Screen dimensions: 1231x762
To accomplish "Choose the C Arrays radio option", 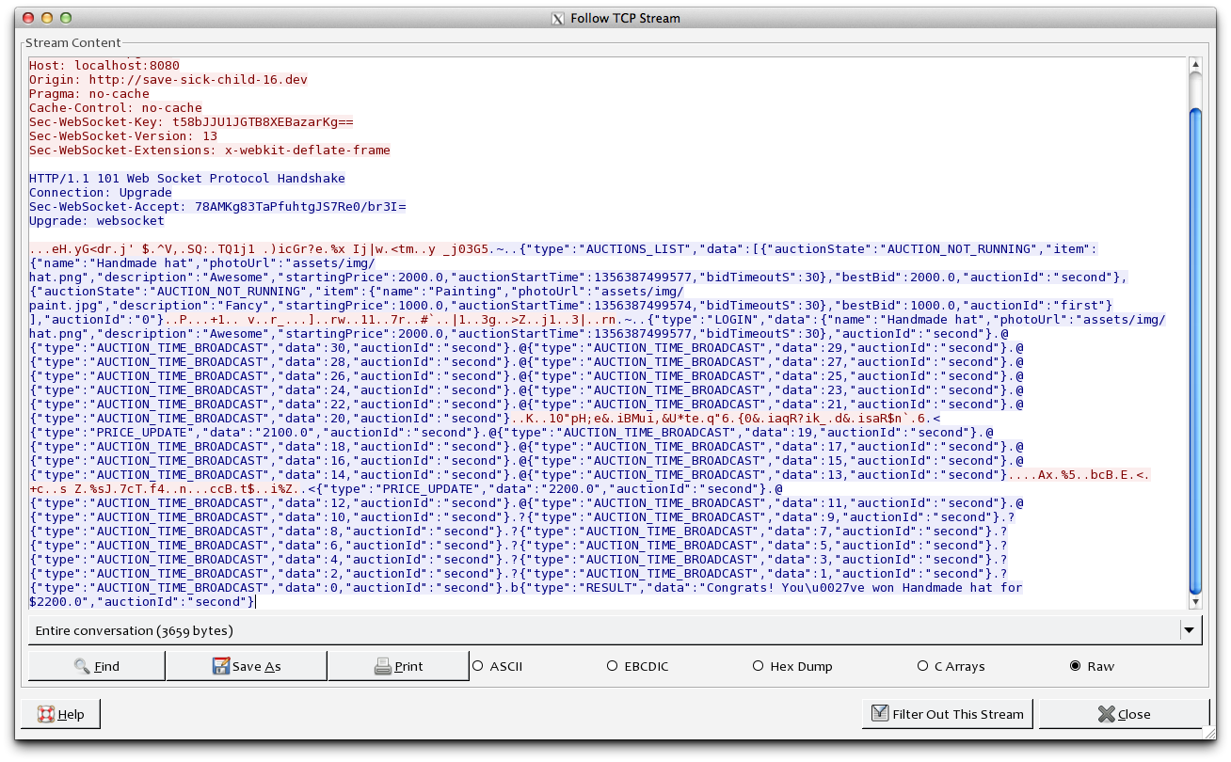I will [x=922, y=666].
